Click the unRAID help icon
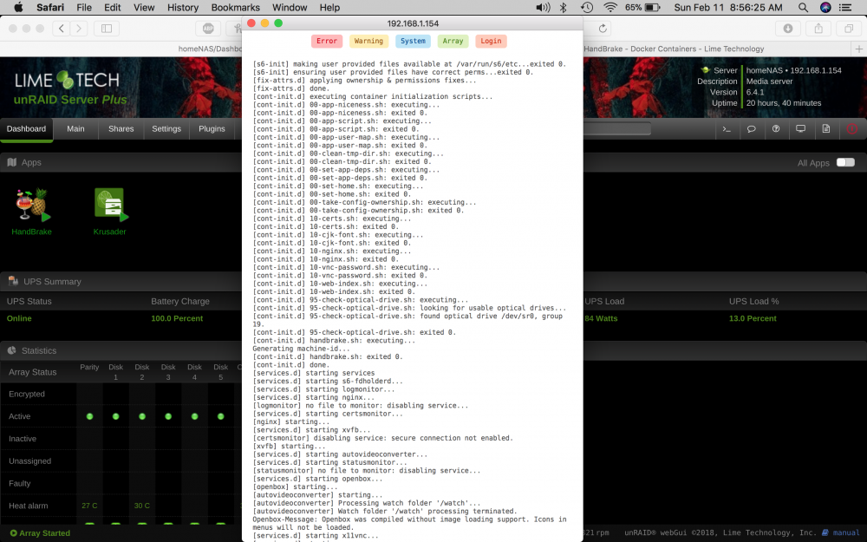The height and width of the screenshot is (542, 867). [x=776, y=129]
